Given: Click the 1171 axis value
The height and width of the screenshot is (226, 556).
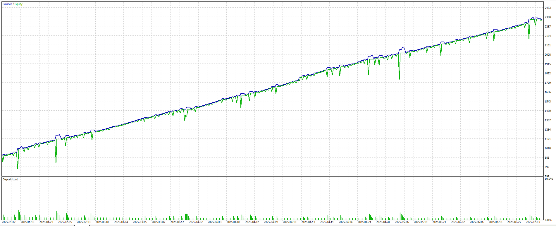Looking at the screenshot, I should pos(548,139).
